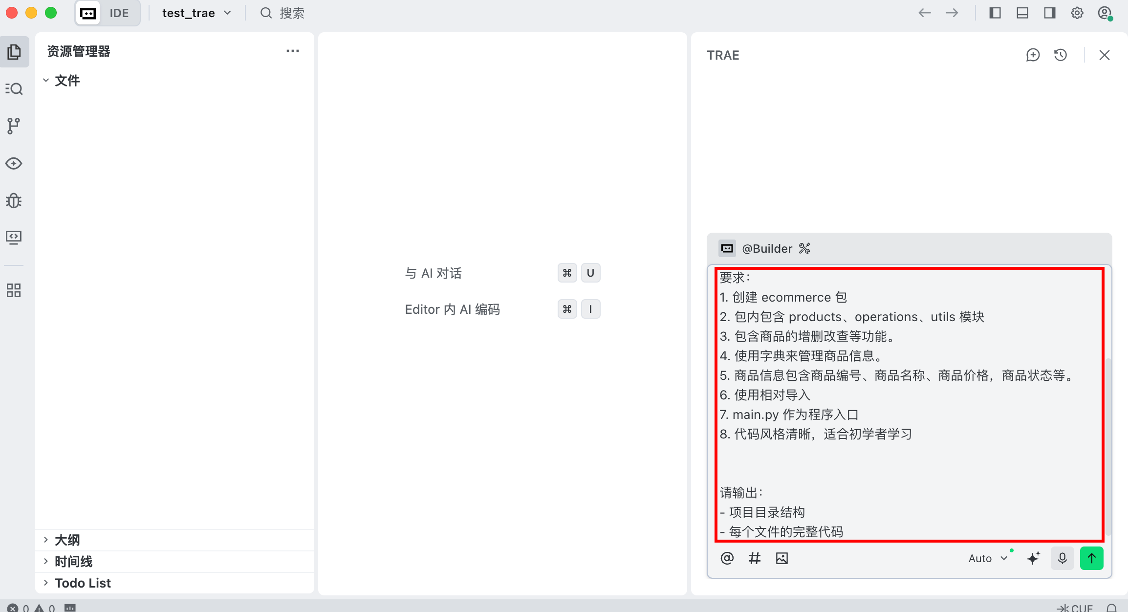
Task: Open the Explorer files icon in sidebar
Action: [x=14, y=52]
